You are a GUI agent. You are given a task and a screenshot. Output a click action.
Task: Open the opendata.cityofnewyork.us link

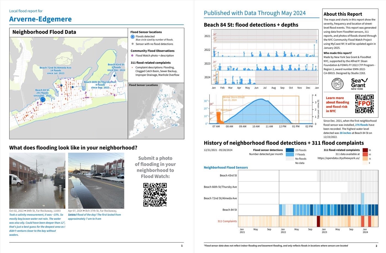click(339, 158)
